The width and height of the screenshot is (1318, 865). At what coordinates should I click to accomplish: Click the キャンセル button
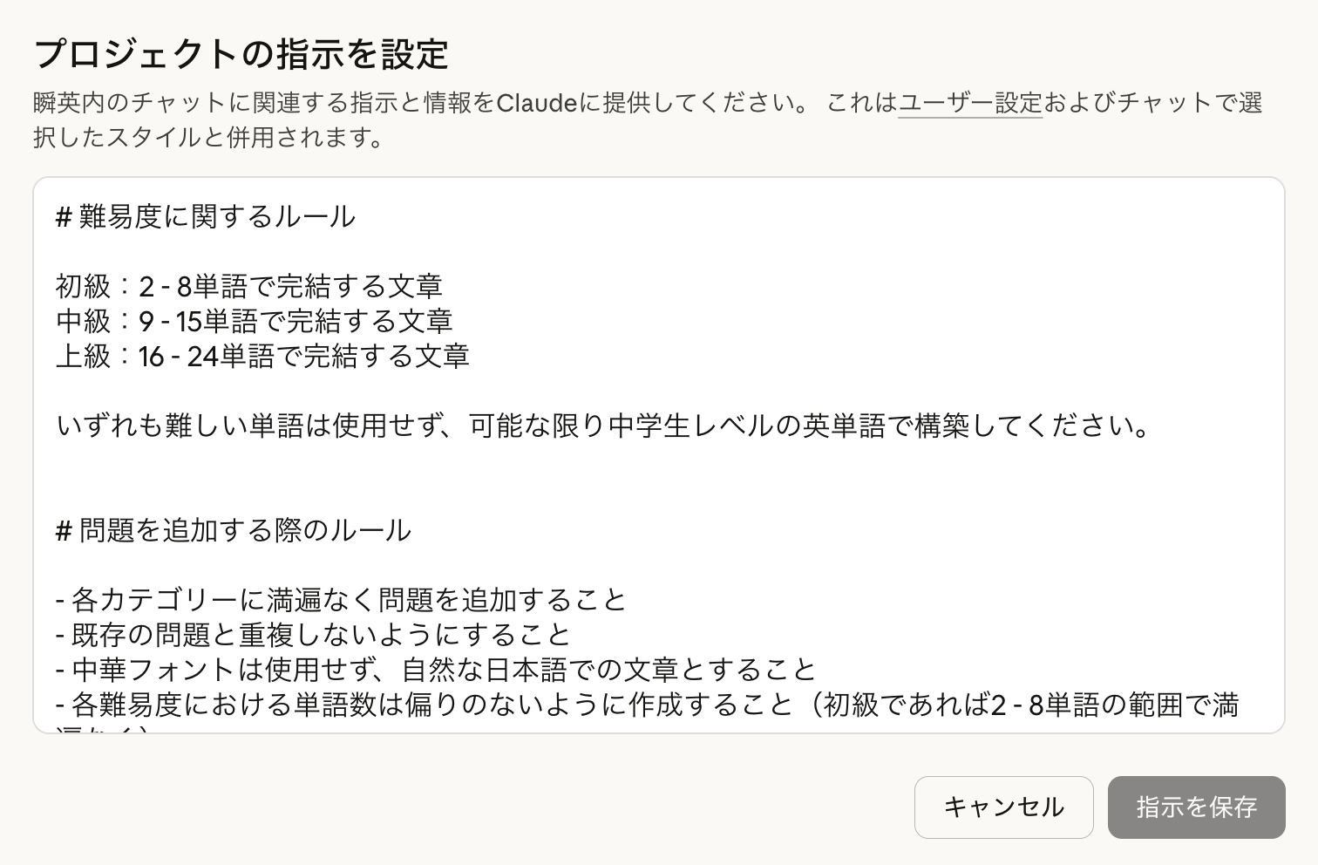(1003, 807)
